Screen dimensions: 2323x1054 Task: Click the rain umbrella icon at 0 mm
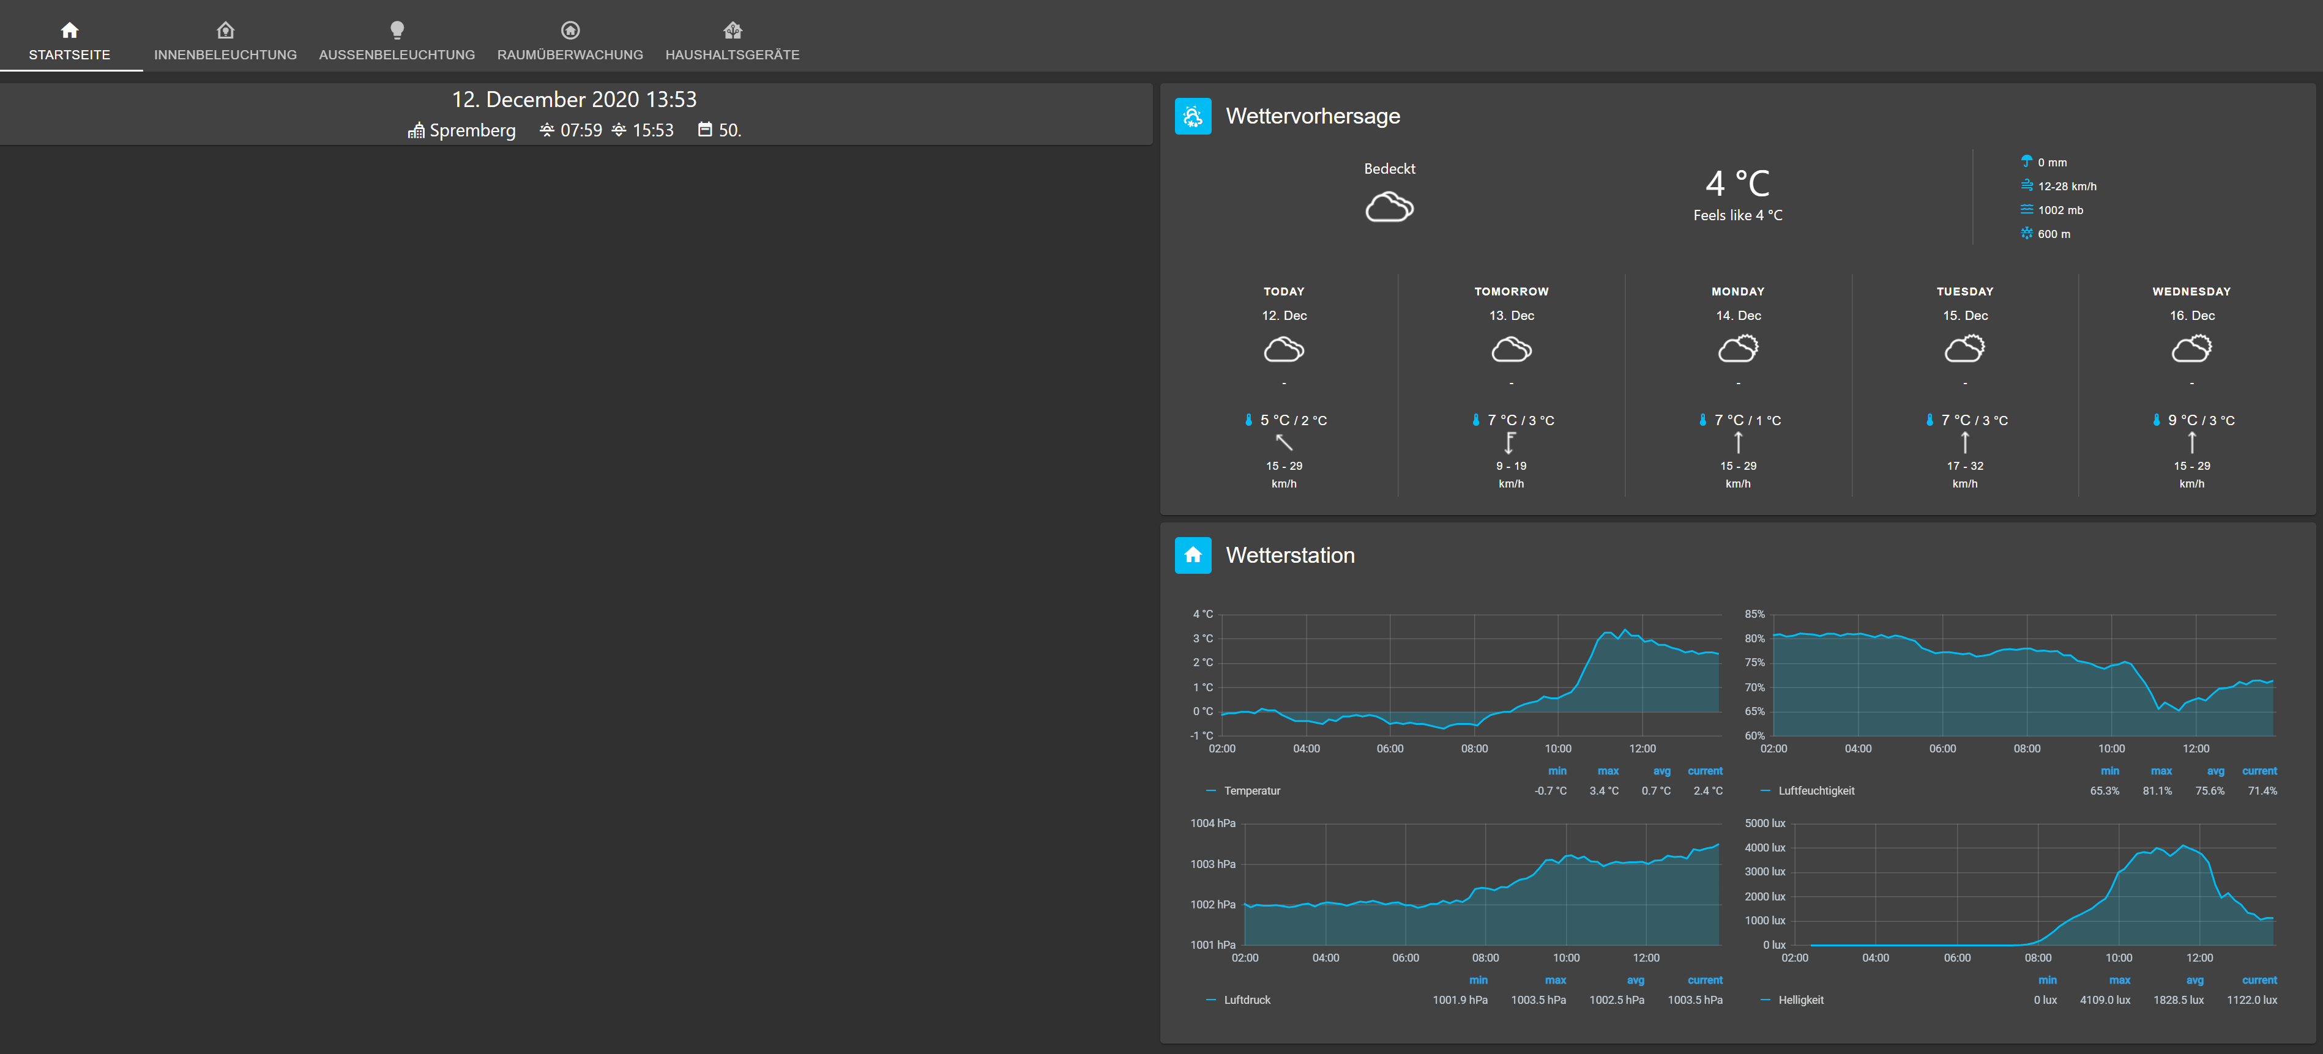coord(2026,161)
